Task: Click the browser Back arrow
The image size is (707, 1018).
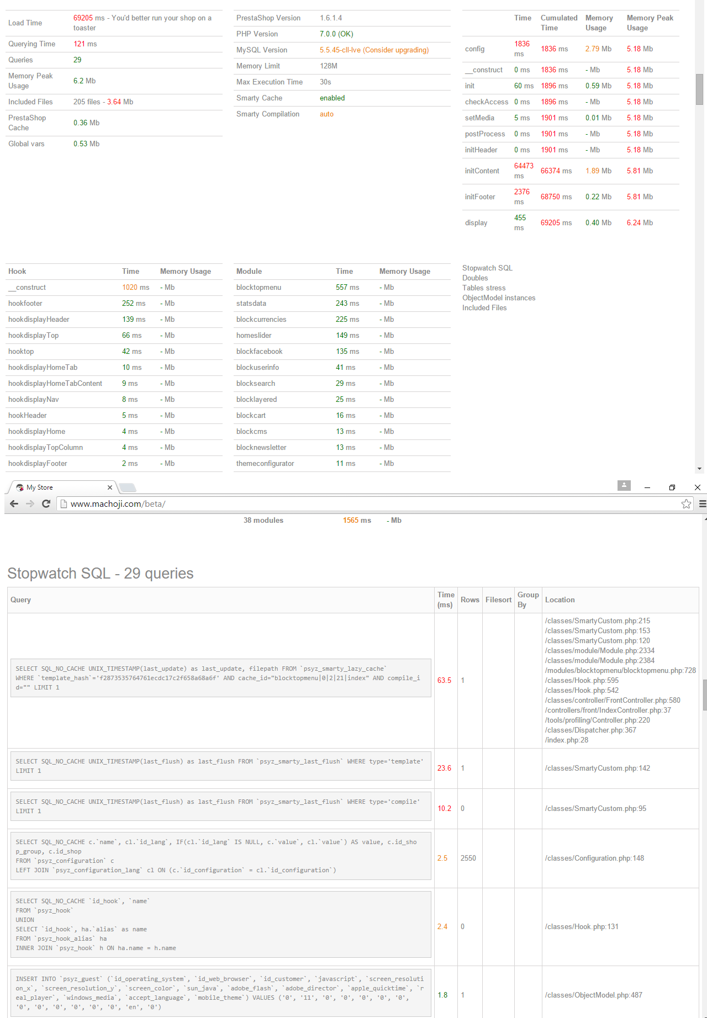Action: 14,503
